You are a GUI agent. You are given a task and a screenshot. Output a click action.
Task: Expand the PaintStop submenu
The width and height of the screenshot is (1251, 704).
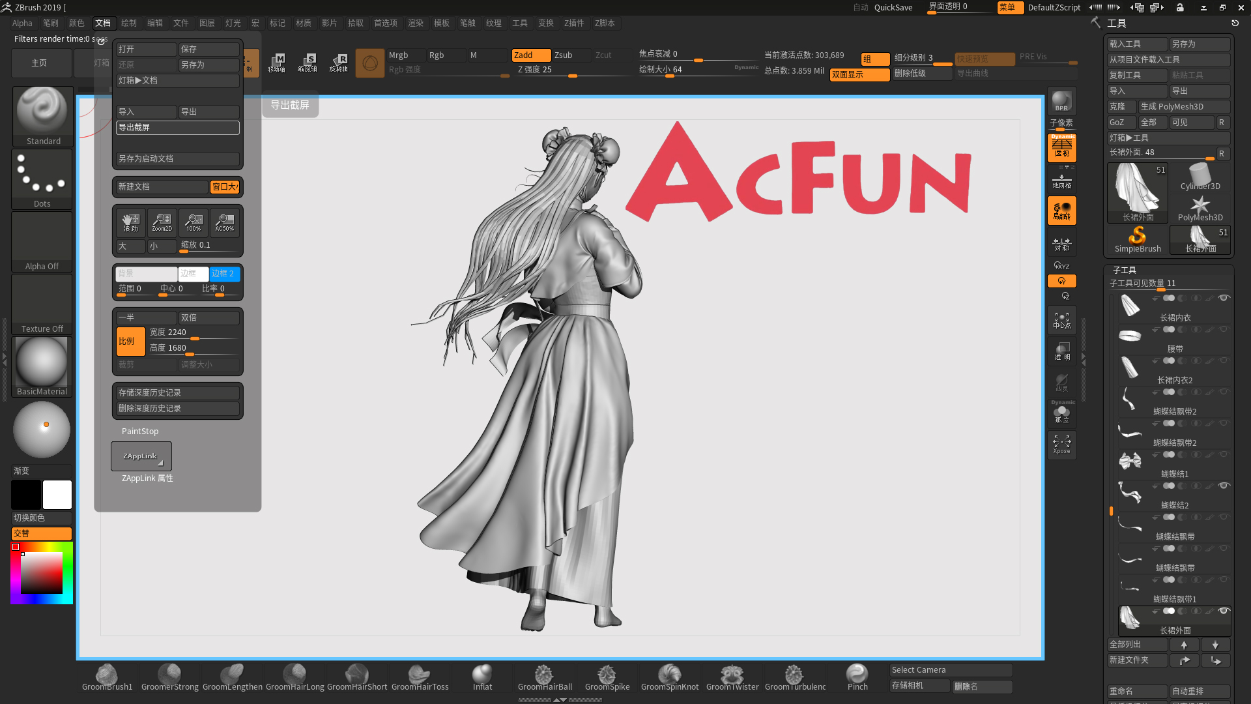click(140, 432)
